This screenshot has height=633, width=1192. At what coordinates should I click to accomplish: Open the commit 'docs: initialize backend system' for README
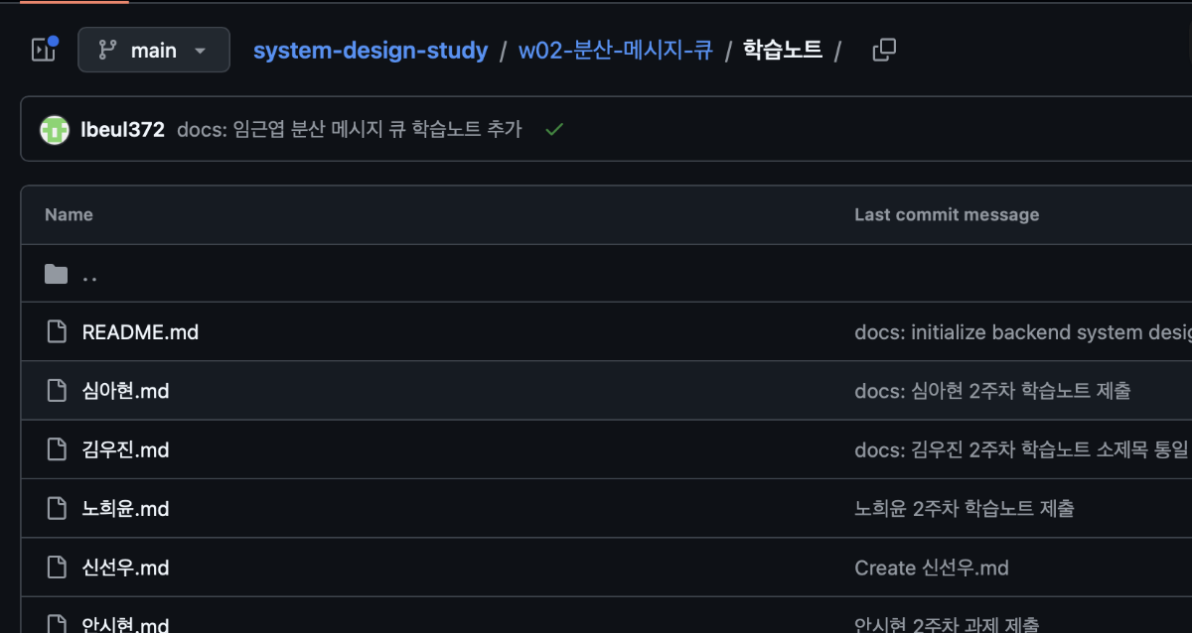point(1023,332)
